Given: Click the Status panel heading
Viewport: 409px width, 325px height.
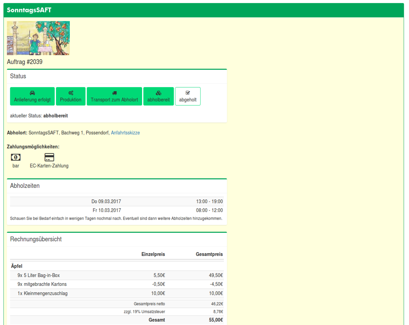Looking at the screenshot, I should [x=18, y=76].
